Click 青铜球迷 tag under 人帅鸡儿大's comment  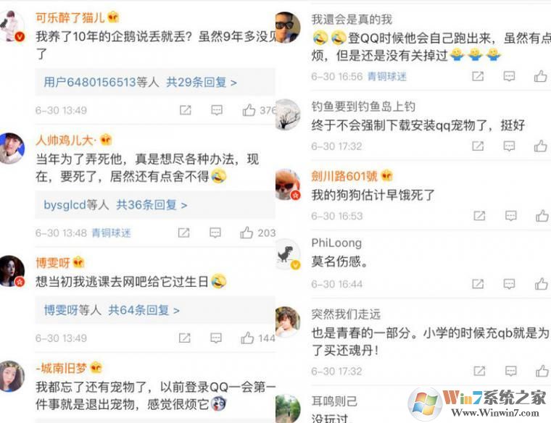(x=111, y=233)
